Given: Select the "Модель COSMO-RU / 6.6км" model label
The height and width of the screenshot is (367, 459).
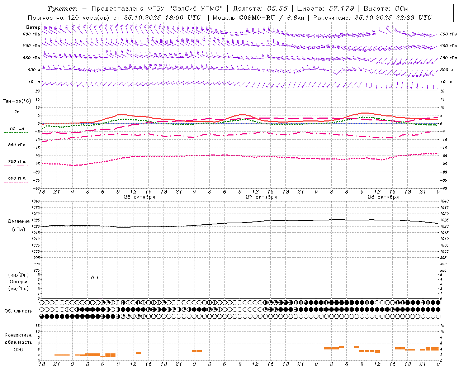Looking at the screenshot, I should tap(259, 18).
